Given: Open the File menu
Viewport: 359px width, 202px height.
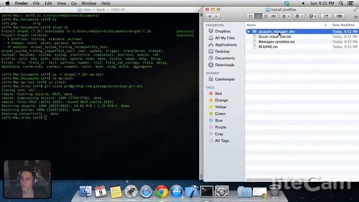Looking at the screenshot, I should pos(36,3).
